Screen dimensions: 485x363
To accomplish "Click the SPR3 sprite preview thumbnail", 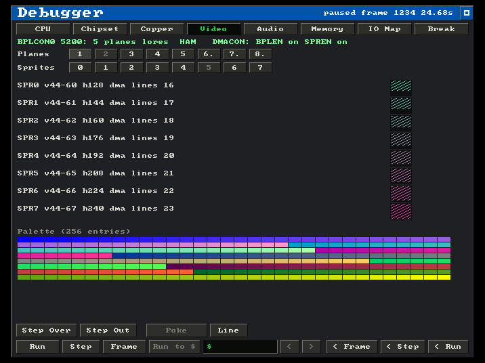I will [x=401, y=141].
